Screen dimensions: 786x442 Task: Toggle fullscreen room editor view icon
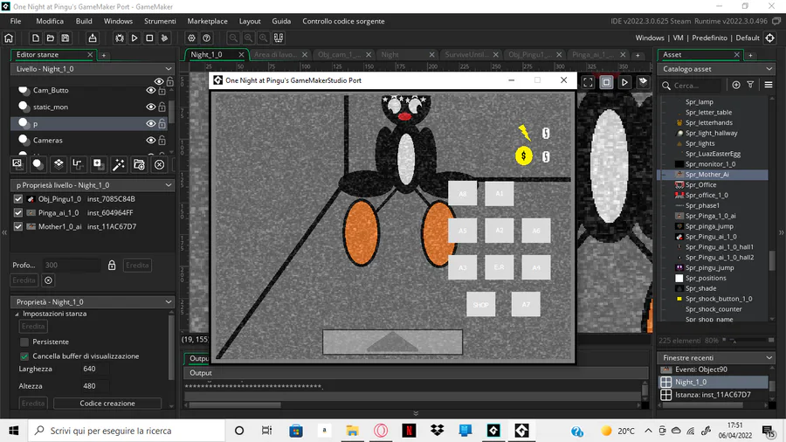588,82
